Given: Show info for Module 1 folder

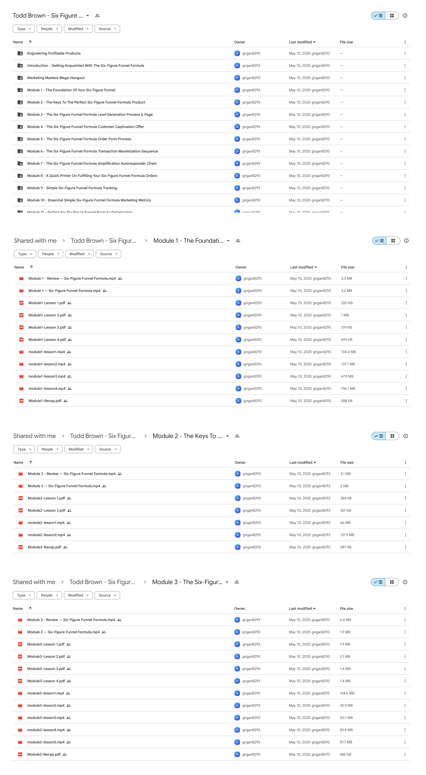Looking at the screenshot, I should 406,241.
